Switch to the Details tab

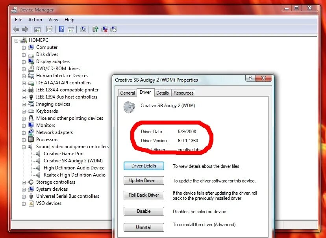pyautogui.click(x=162, y=93)
